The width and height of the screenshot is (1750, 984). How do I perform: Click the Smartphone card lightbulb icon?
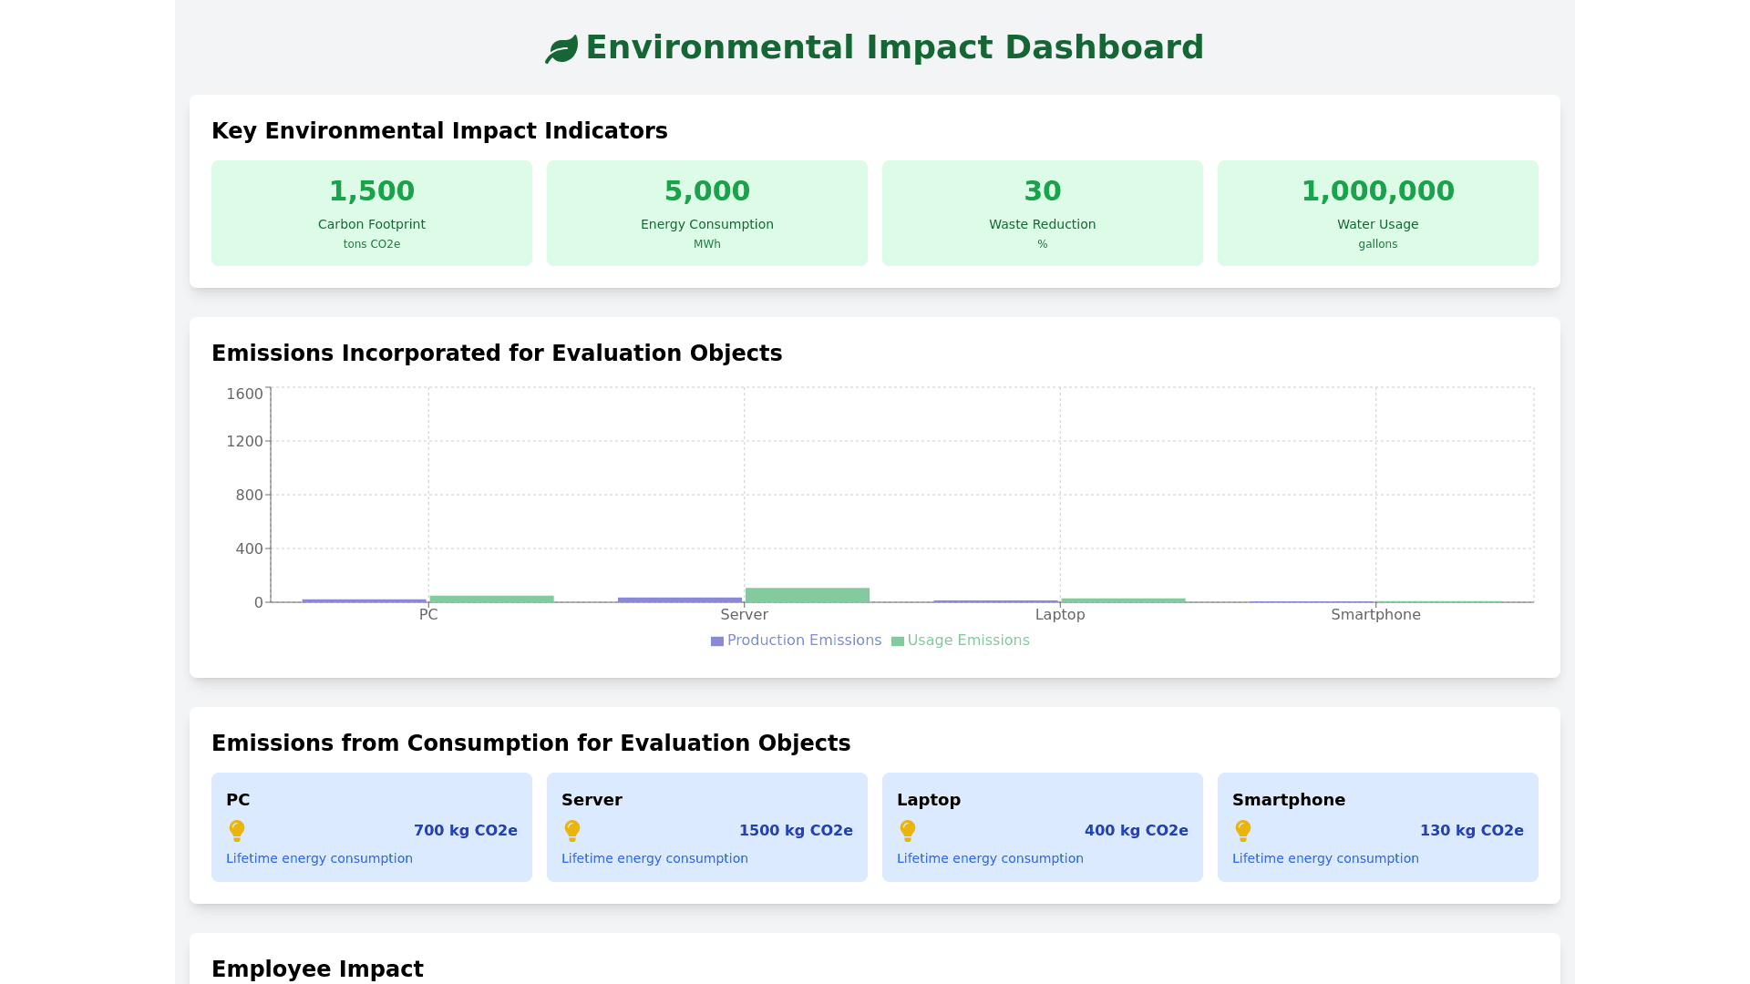(x=1243, y=831)
